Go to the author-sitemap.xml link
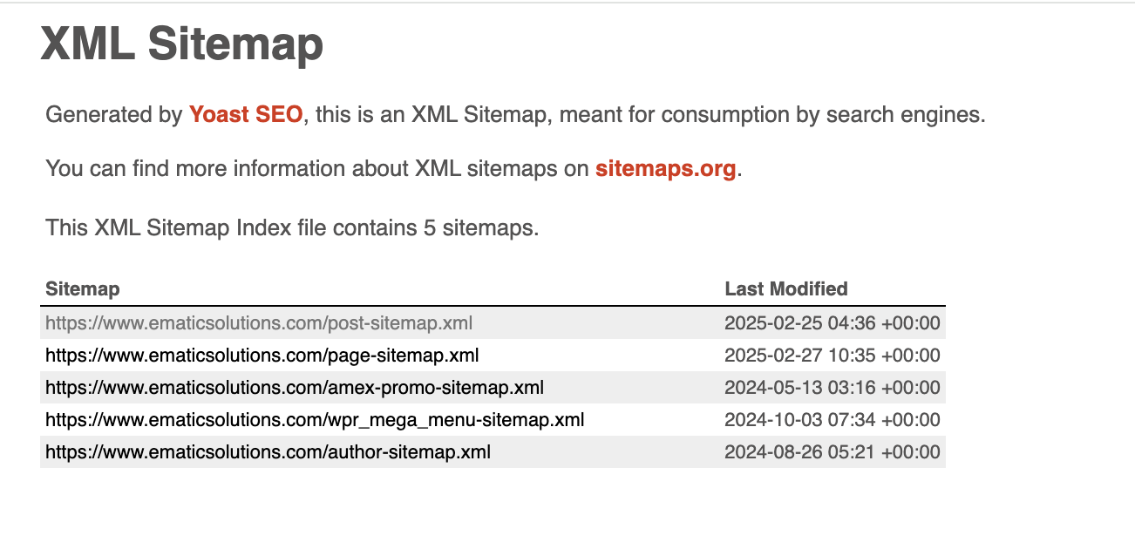This screenshot has height=549, width=1135. tap(268, 452)
